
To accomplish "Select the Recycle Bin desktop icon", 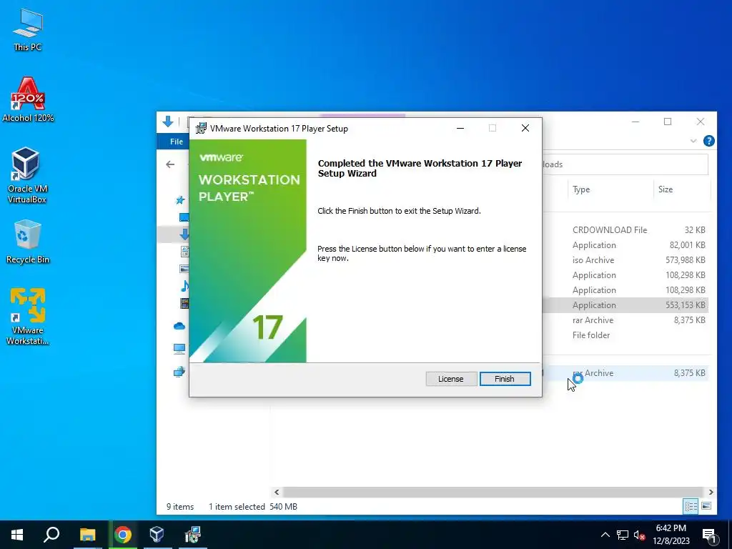I will tap(28, 242).
